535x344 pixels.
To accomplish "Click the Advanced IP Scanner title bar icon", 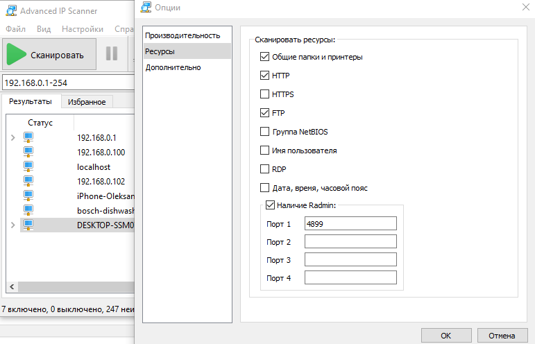I will click(11, 10).
